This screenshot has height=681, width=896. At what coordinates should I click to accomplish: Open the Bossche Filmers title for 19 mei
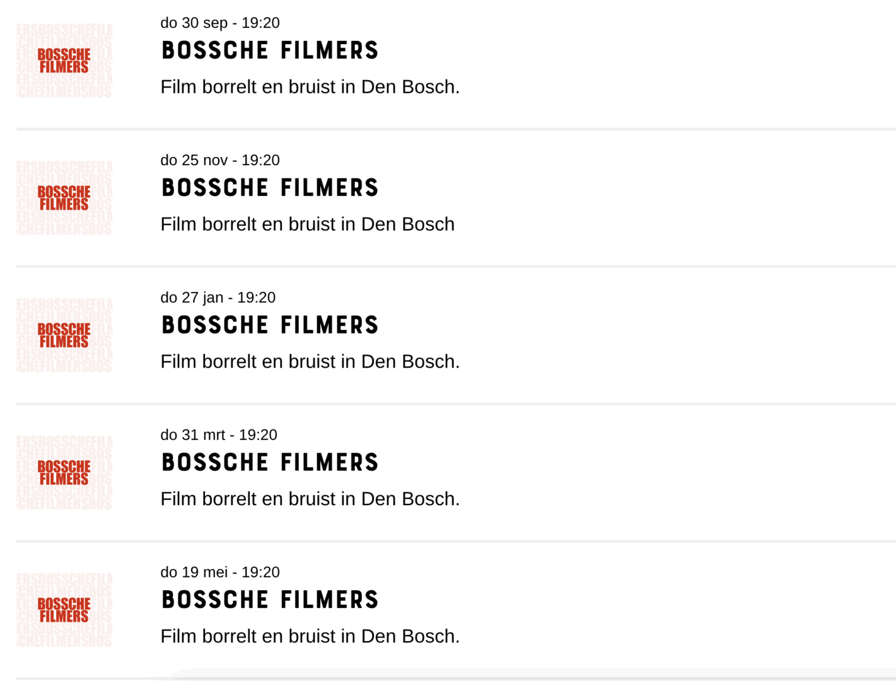(x=270, y=600)
